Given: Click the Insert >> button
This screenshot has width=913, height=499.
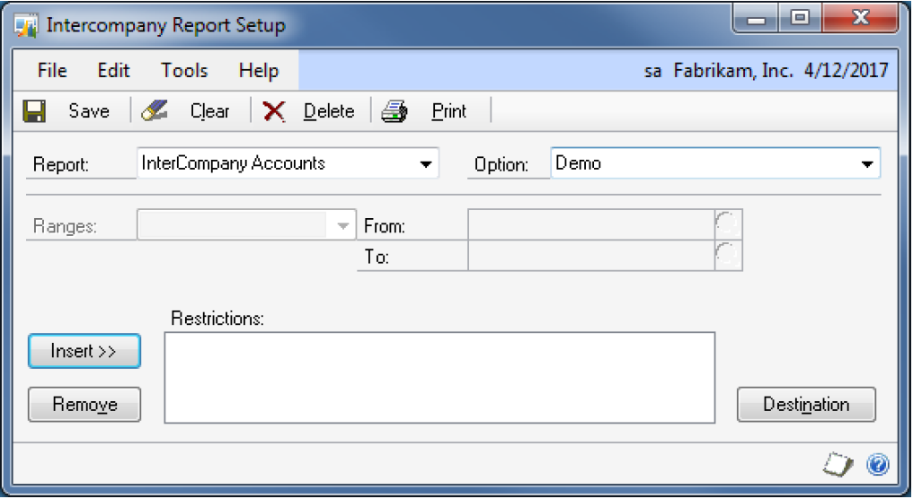Looking at the screenshot, I should click(84, 351).
